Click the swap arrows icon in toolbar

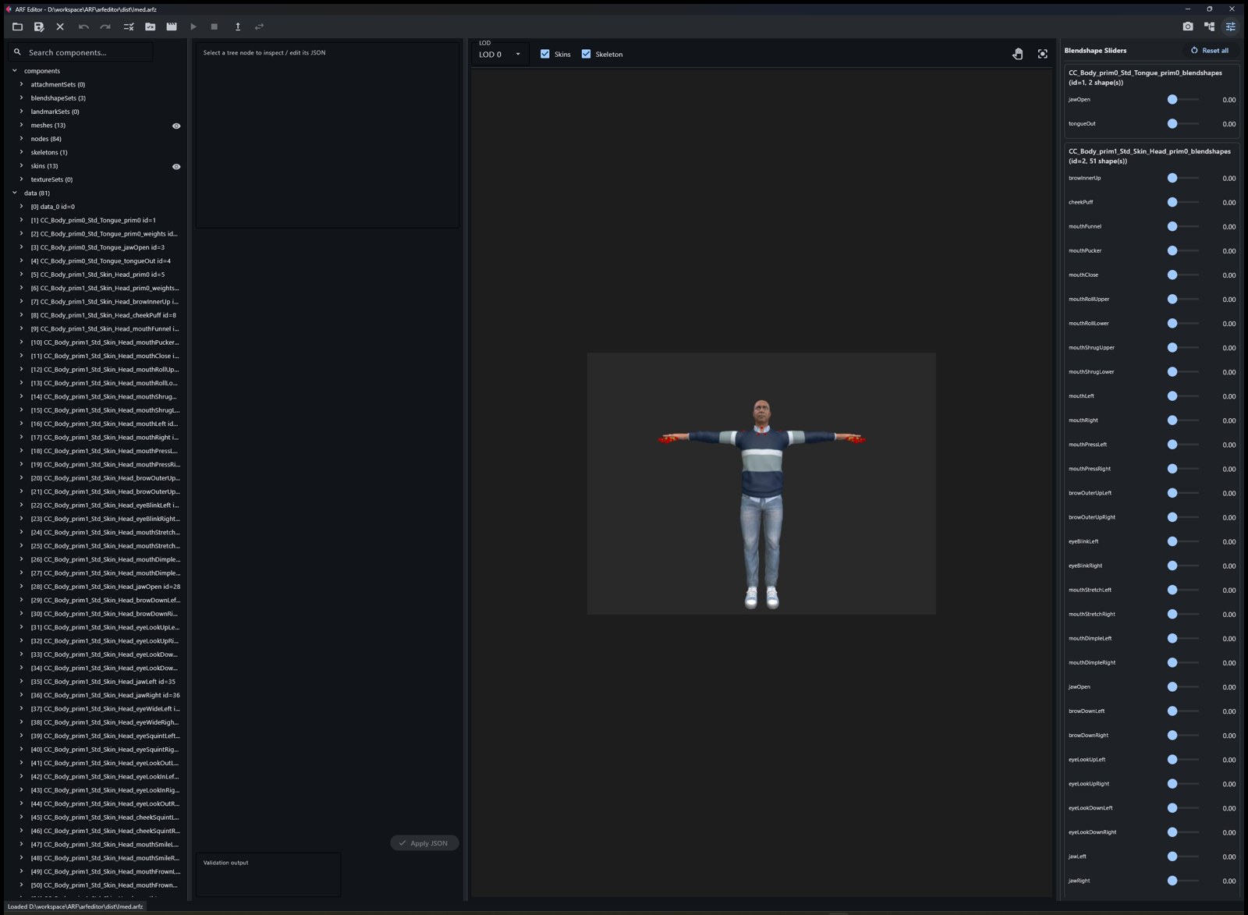click(x=259, y=27)
